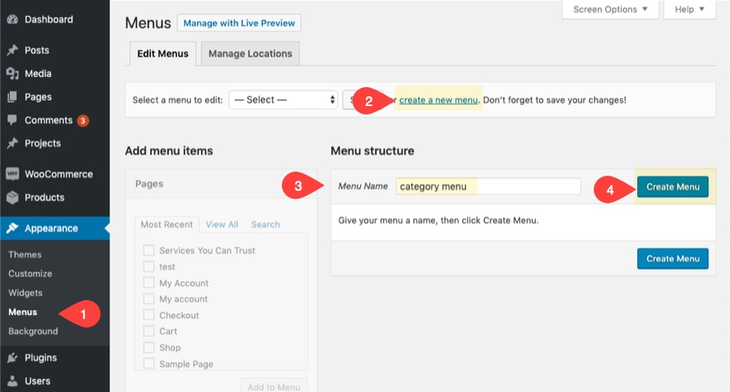Click the highlighted Create Menu button

(673, 187)
